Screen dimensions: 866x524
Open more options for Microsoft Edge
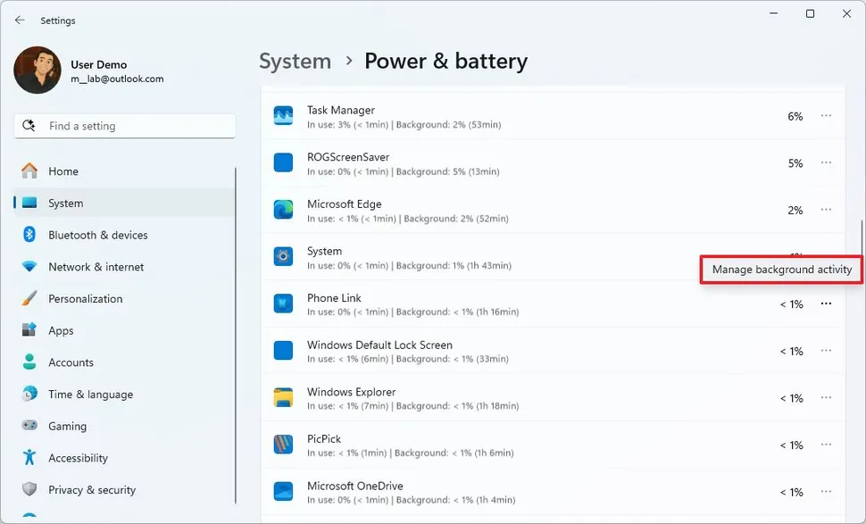pos(826,210)
